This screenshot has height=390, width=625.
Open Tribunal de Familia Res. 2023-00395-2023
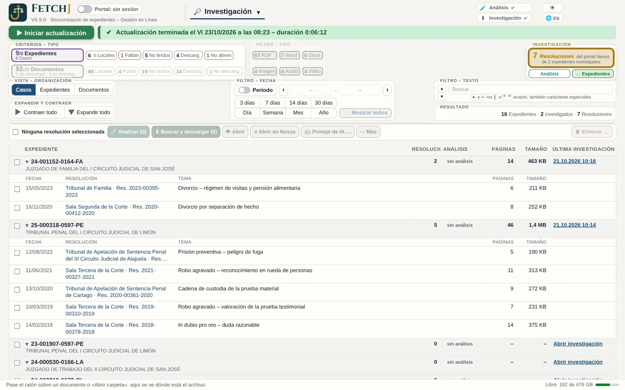(112, 191)
